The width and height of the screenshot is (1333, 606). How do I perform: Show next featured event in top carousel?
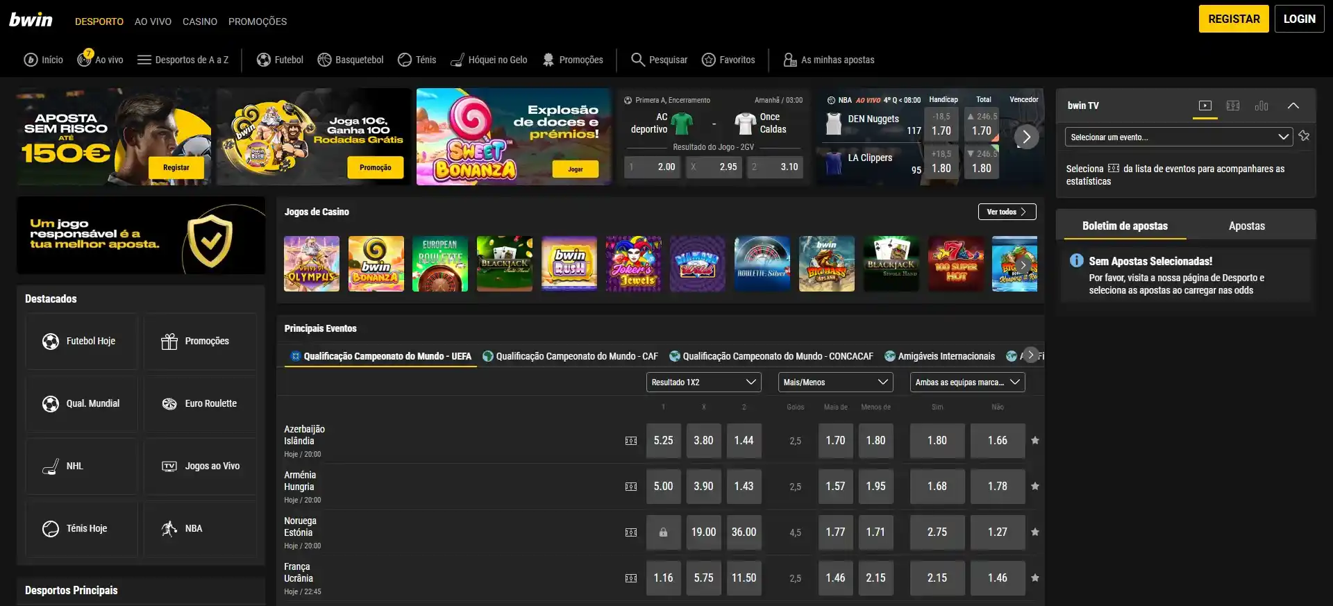click(1026, 137)
